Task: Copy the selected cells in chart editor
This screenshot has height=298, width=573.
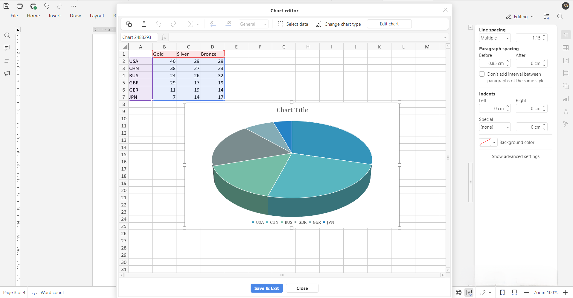Action: (129, 24)
